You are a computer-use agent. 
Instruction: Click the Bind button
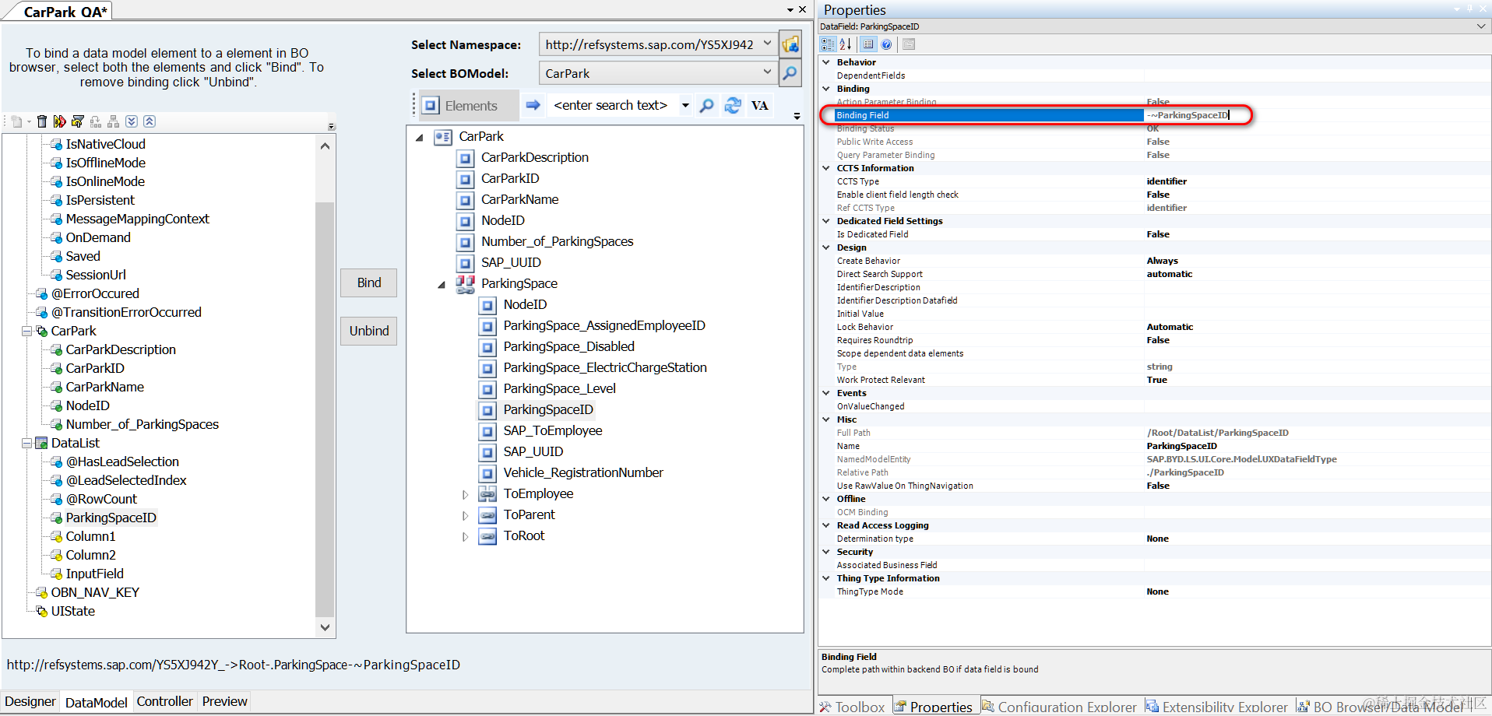pyautogui.click(x=369, y=283)
